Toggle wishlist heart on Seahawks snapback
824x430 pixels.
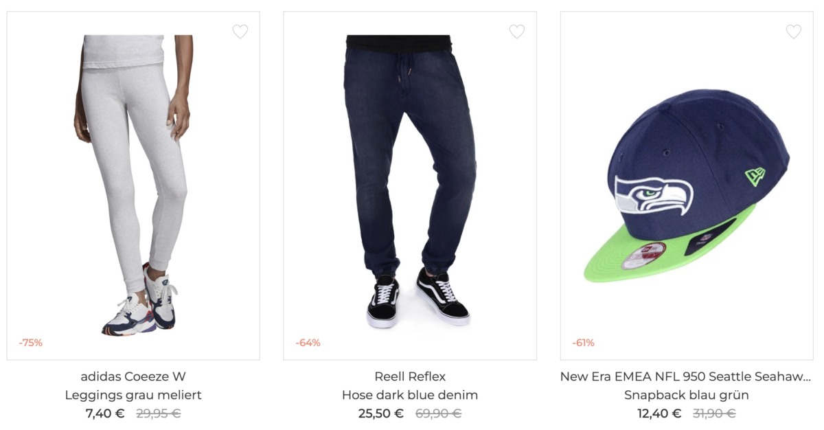(x=793, y=32)
